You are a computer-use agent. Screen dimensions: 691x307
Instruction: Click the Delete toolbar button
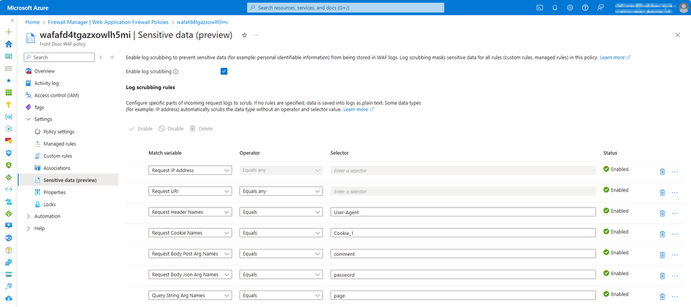[201, 129]
